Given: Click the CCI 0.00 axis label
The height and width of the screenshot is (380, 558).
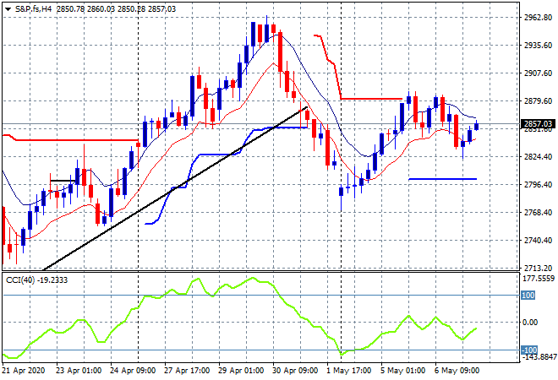Looking at the screenshot, I should click(x=530, y=323).
